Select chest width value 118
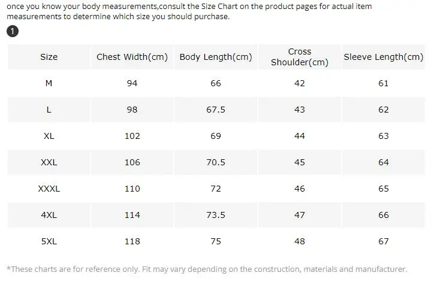The image size is (434, 291). point(132,241)
